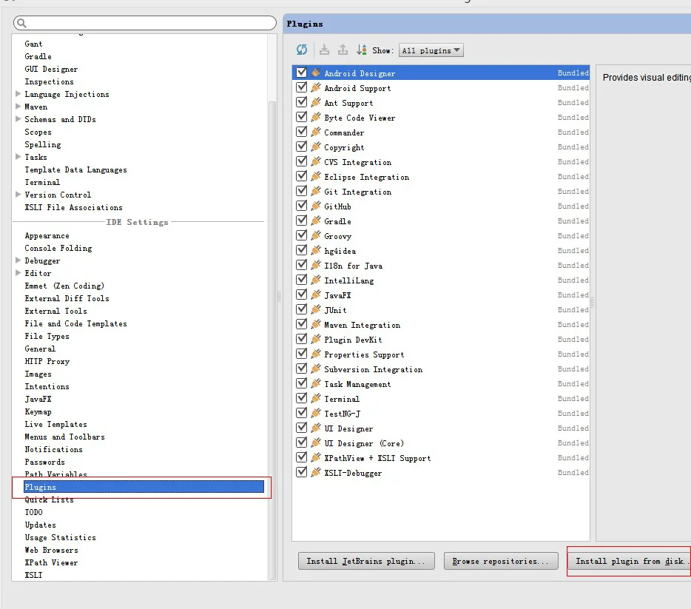Click the plug icon beside Copyright
Viewport: 691px width, 609px height.
click(316, 147)
